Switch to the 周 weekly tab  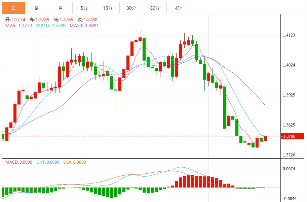point(37,8)
